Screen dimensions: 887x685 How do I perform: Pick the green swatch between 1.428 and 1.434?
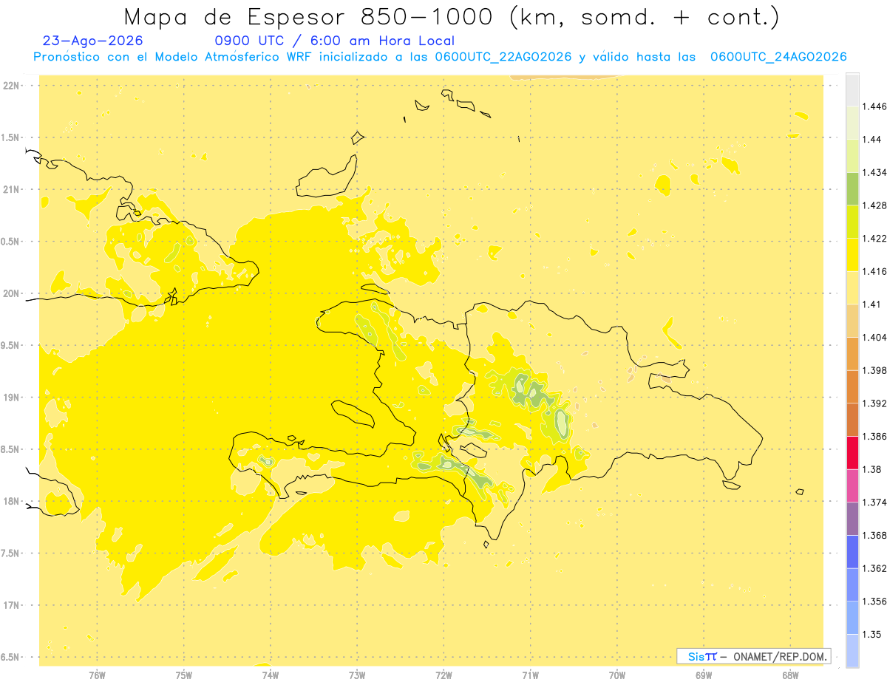[852, 188]
